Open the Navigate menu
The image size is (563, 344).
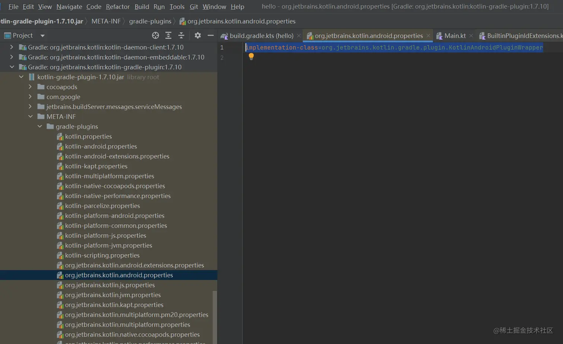[69, 7]
